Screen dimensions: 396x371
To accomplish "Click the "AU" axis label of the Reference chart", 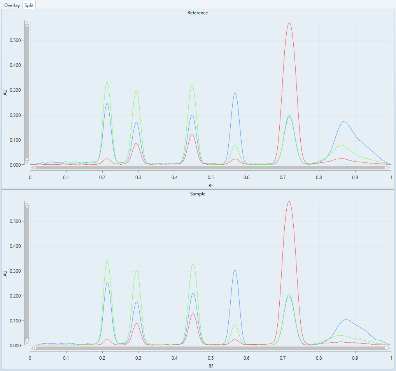I will click(5, 92).
